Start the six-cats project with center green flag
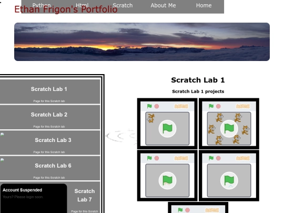This screenshot has width=284, height=213. pos(229,129)
